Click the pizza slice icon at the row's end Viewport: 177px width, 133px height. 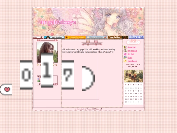tap(56, 65)
